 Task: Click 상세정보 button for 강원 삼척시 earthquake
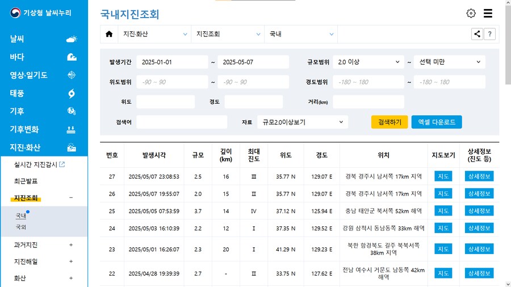pyautogui.click(x=479, y=228)
